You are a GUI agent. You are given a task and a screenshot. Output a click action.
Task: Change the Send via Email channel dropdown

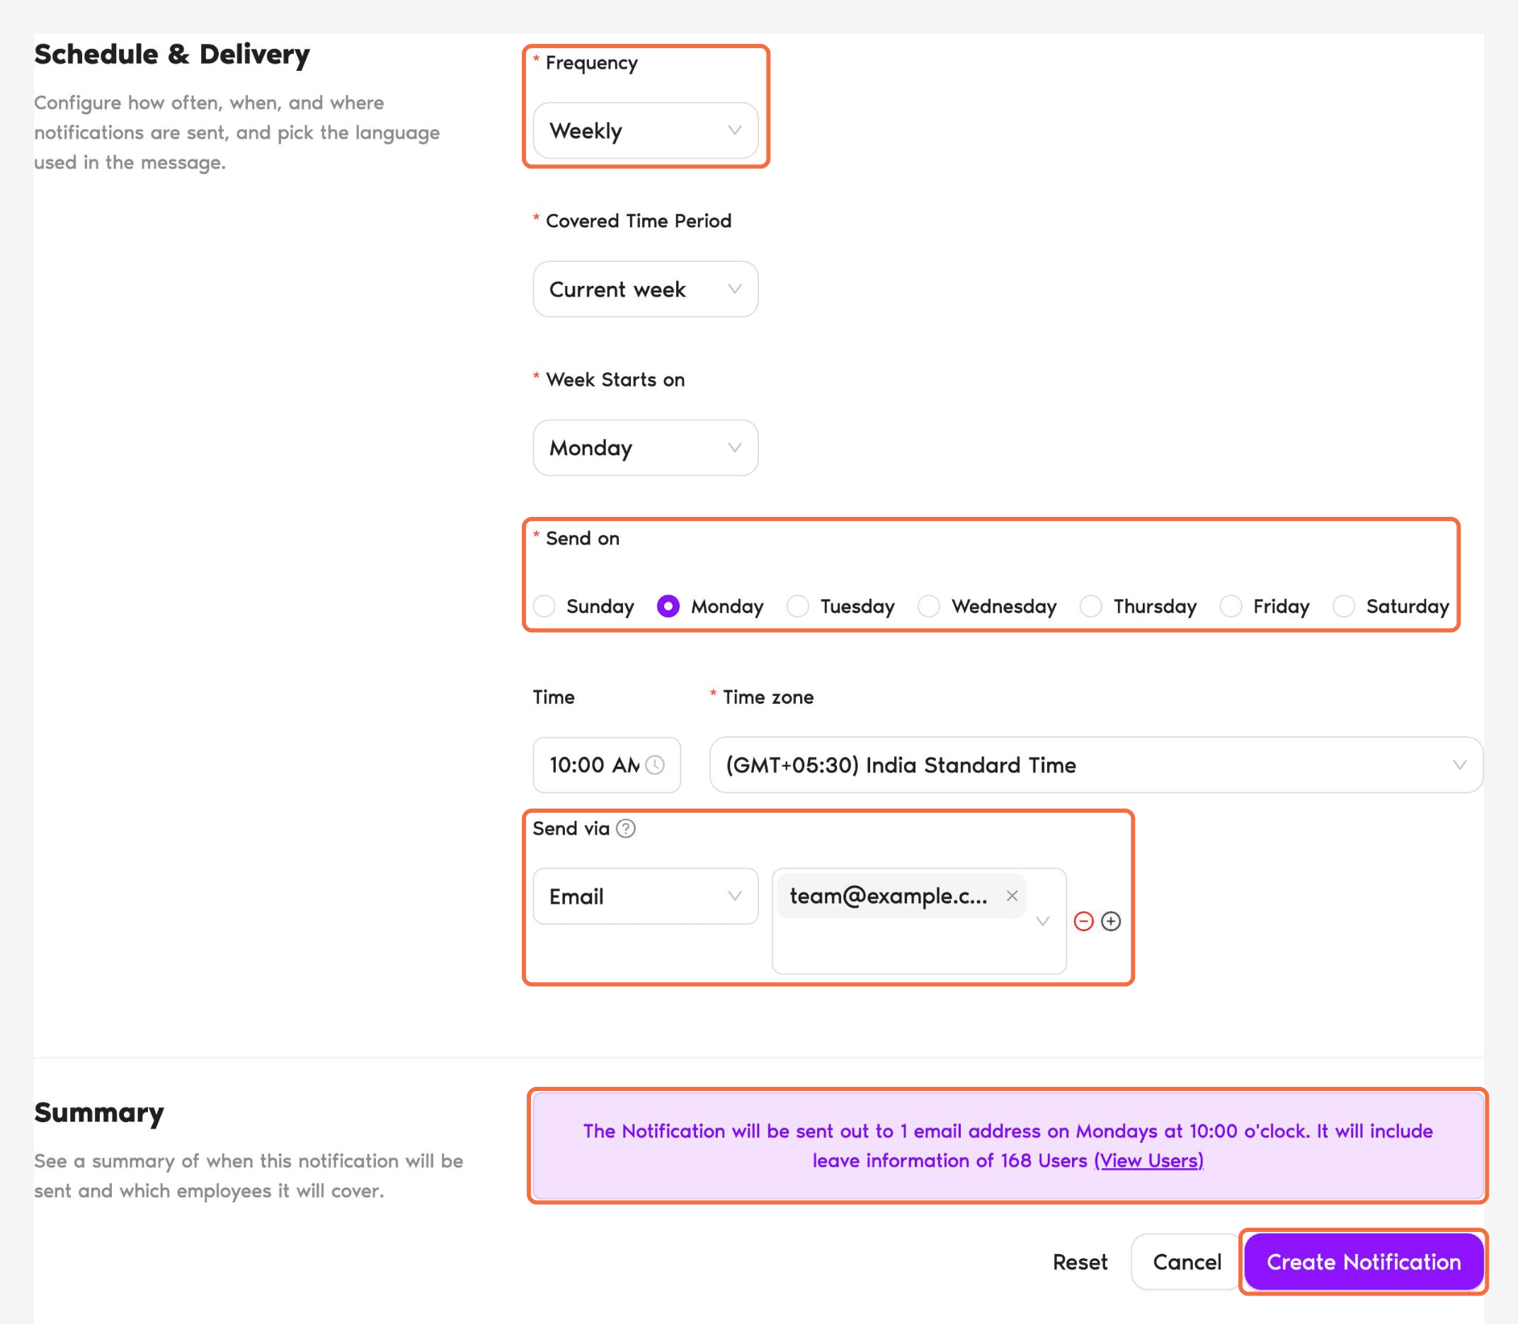[x=646, y=896]
